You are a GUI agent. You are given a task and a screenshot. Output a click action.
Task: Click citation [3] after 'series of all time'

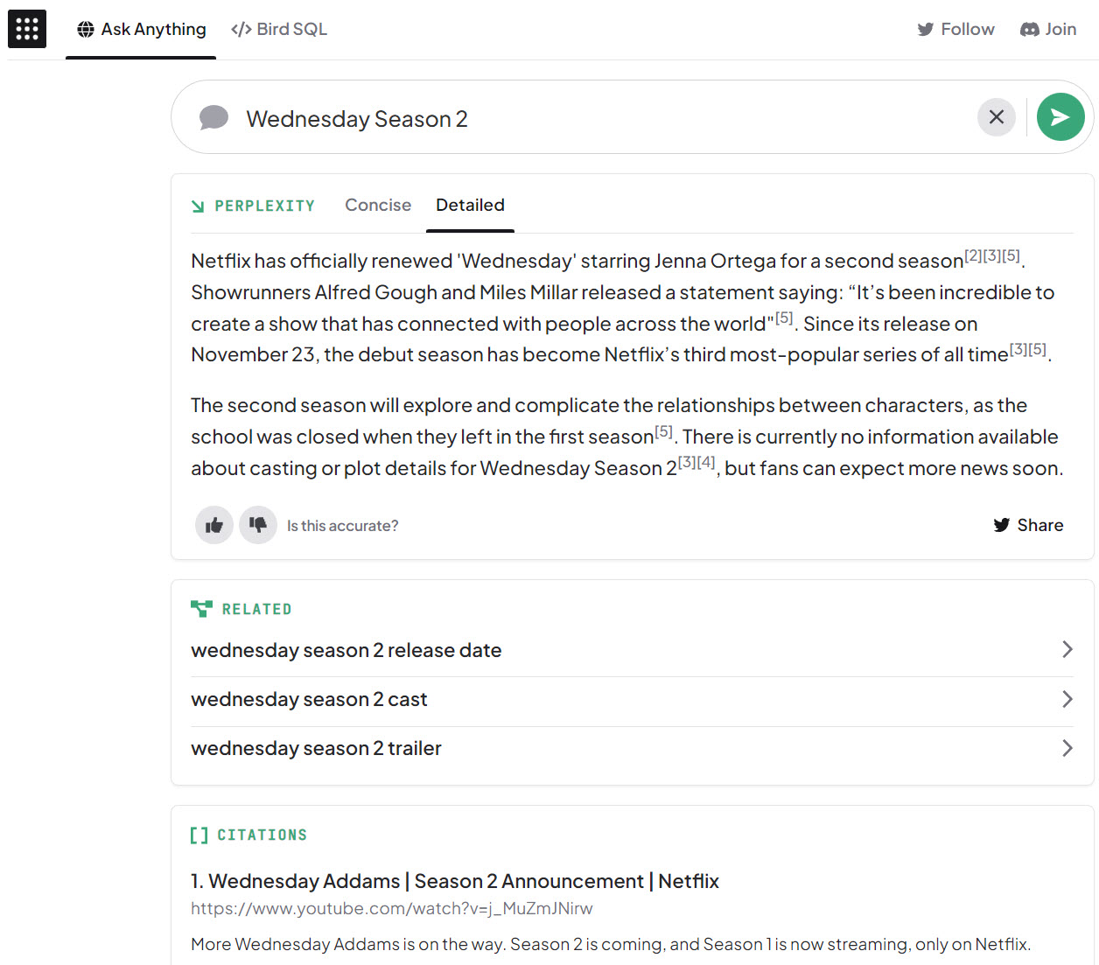coord(1018,349)
